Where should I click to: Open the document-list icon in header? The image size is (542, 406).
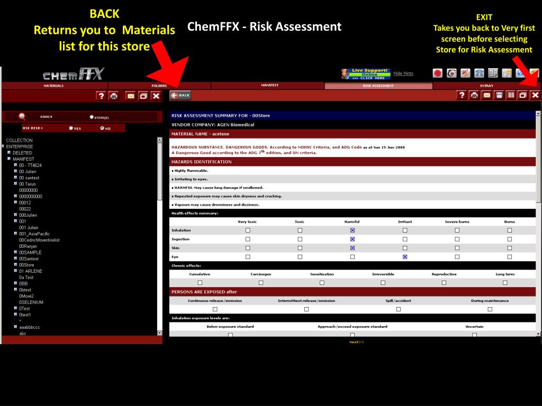[x=493, y=73]
